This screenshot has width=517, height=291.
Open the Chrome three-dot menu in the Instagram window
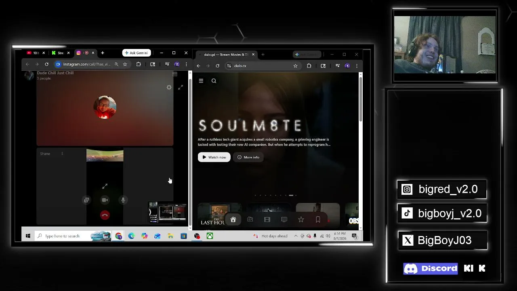(x=186, y=64)
